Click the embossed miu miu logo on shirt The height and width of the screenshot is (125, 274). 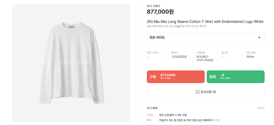pyautogui.click(x=71, y=41)
